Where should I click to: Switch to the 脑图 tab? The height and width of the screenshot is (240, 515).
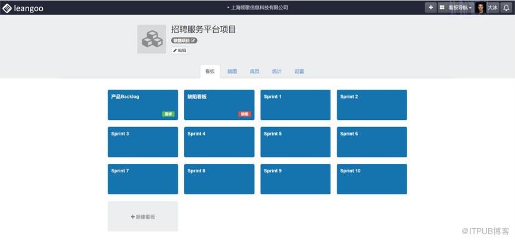[232, 71]
